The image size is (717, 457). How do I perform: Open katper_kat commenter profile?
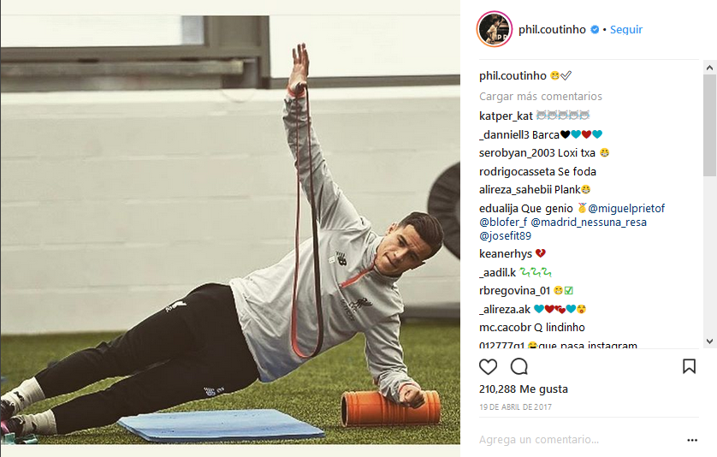pyautogui.click(x=506, y=116)
